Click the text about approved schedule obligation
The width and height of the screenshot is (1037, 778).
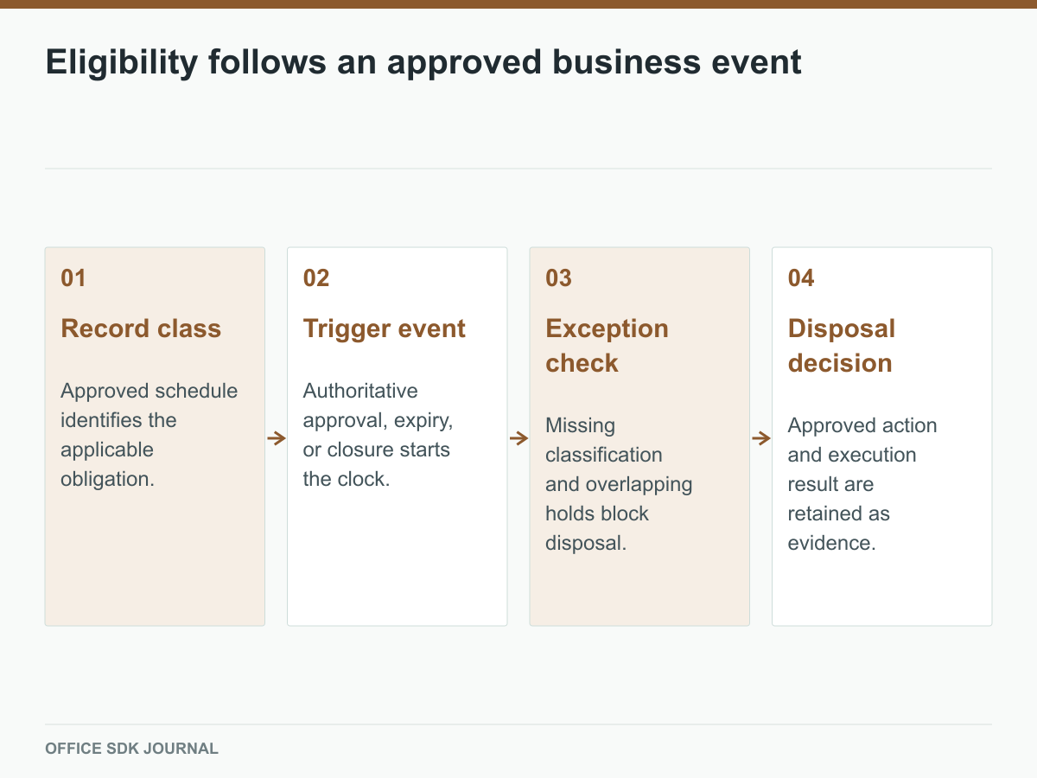(x=150, y=435)
